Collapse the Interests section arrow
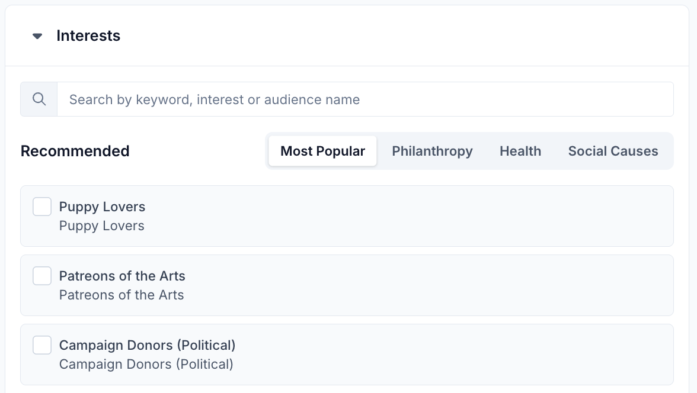The width and height of the screenshot is (697, 393). [37, 36]
